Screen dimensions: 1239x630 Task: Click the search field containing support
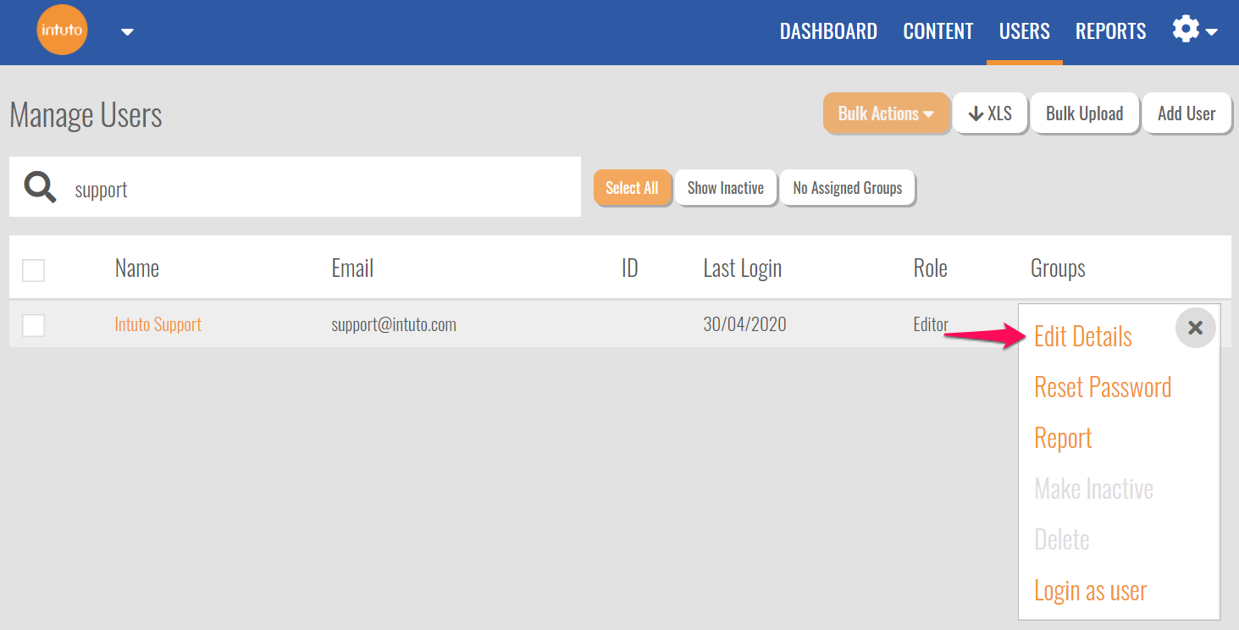pos(322,188)
